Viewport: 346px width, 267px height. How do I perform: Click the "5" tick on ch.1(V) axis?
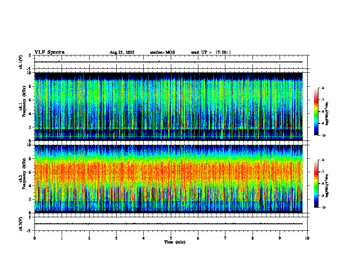(30, 55)
